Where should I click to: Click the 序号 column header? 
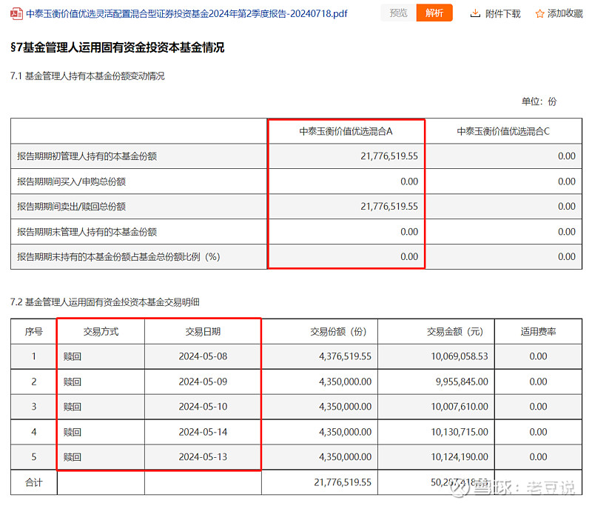click(x=33, y=331)
